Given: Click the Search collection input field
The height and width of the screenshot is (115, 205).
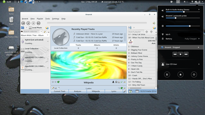Looking at the screenshot, I should tap(32, 31).
